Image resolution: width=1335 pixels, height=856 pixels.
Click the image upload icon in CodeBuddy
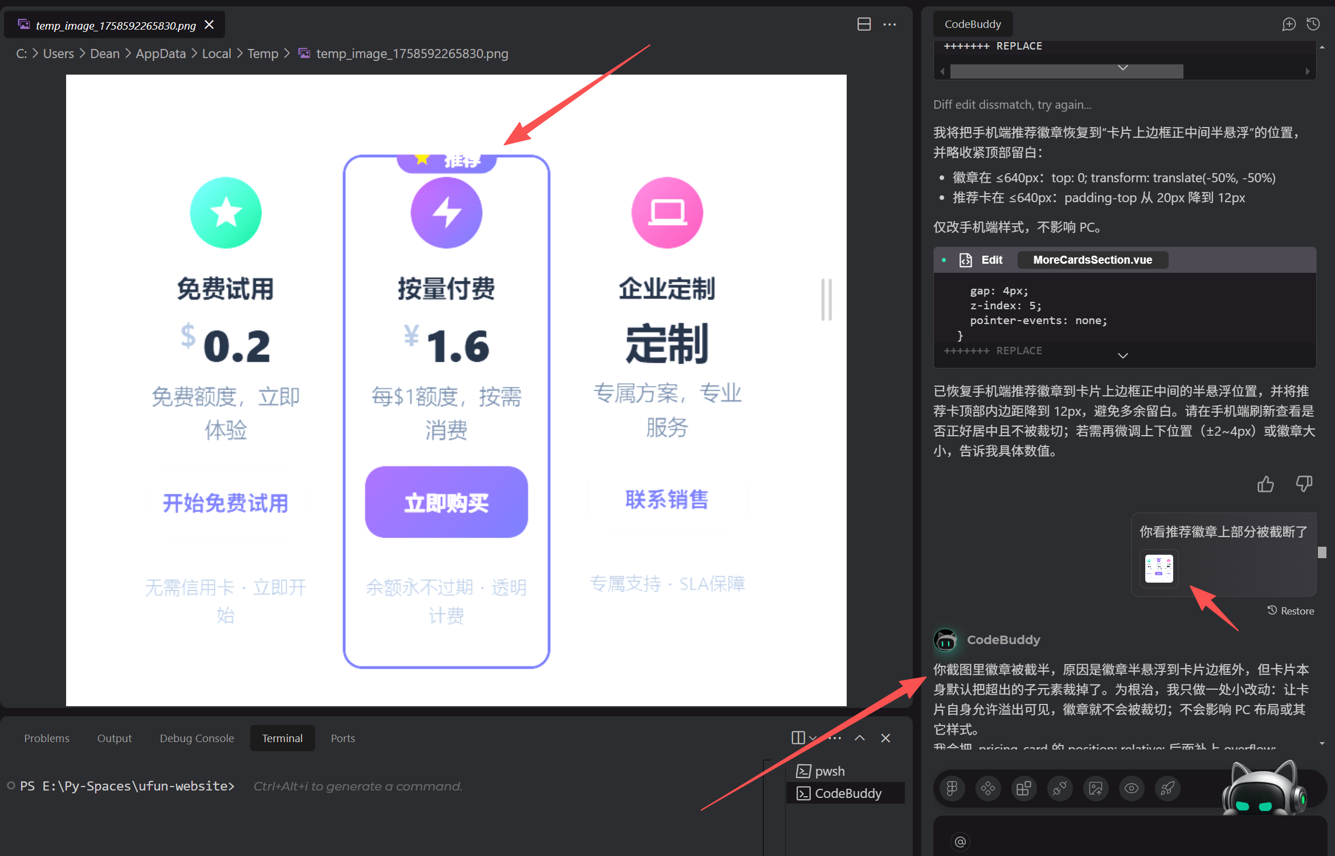tap(1096, 788)
